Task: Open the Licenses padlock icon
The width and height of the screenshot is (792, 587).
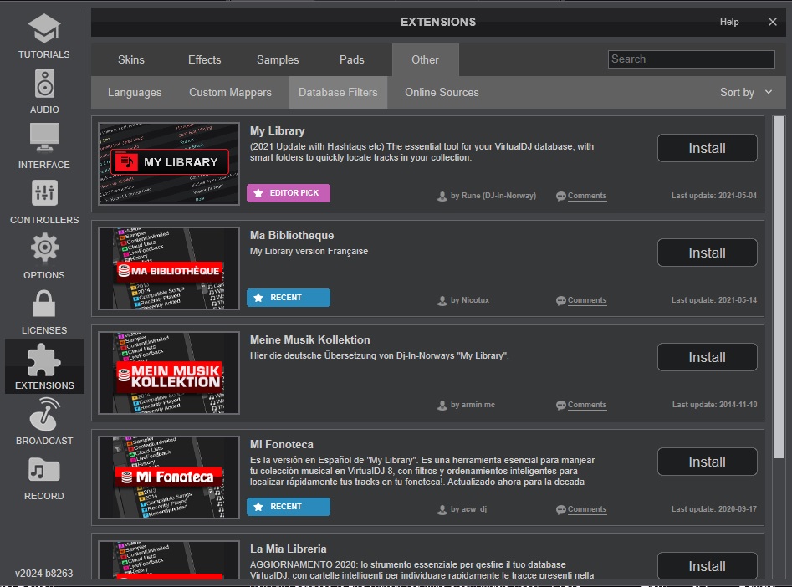Action: 44,303
